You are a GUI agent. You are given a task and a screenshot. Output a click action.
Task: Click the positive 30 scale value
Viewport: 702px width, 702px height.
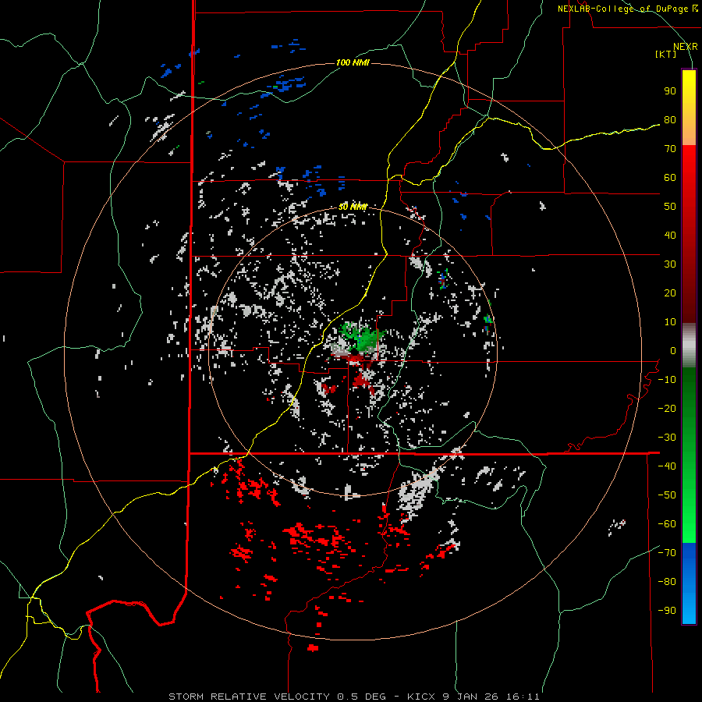670,264
